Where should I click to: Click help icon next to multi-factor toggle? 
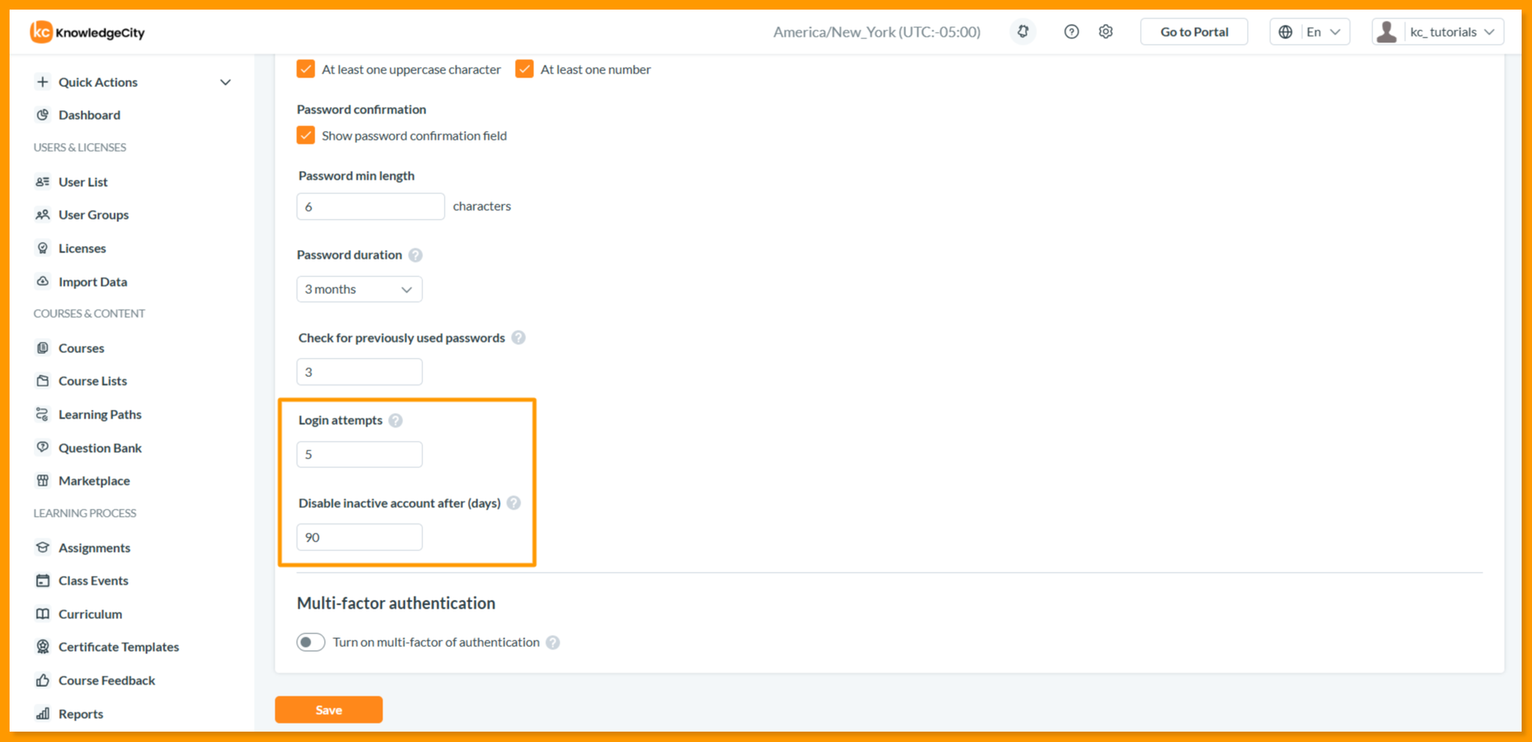pyautogui.click(x=552, y=642)
